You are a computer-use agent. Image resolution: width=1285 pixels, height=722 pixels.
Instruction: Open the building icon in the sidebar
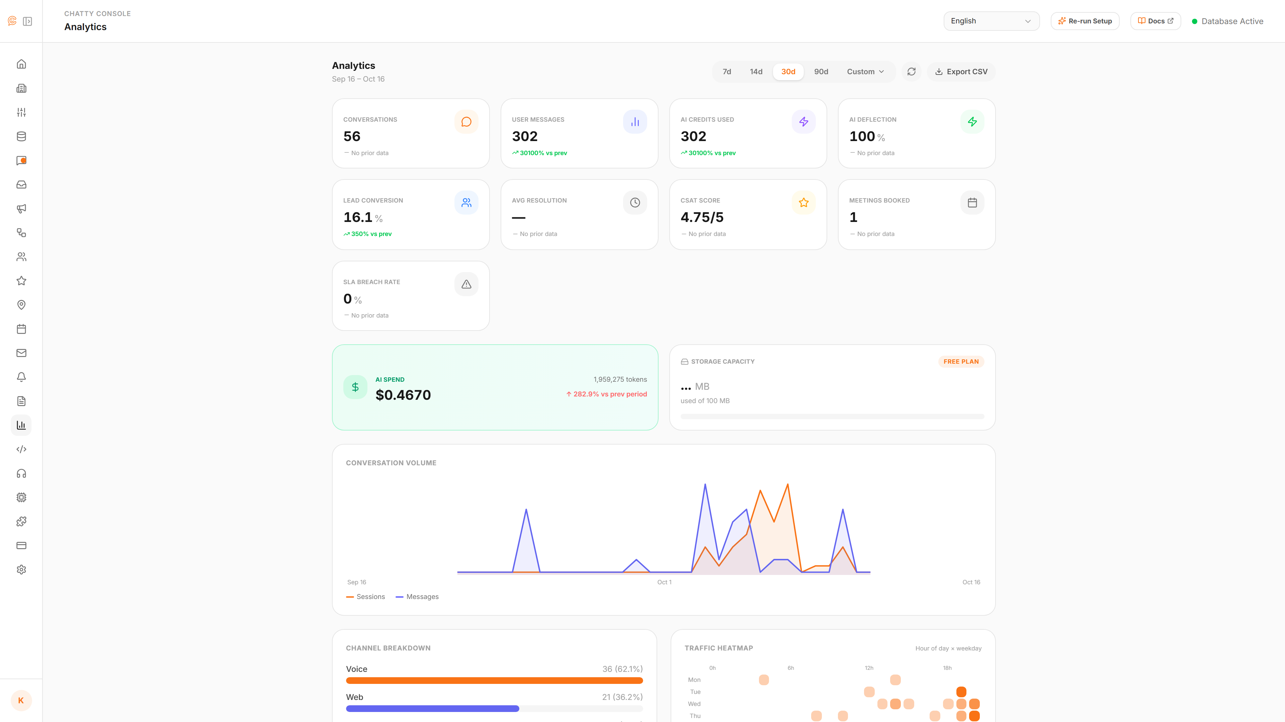tap(21, 88)
